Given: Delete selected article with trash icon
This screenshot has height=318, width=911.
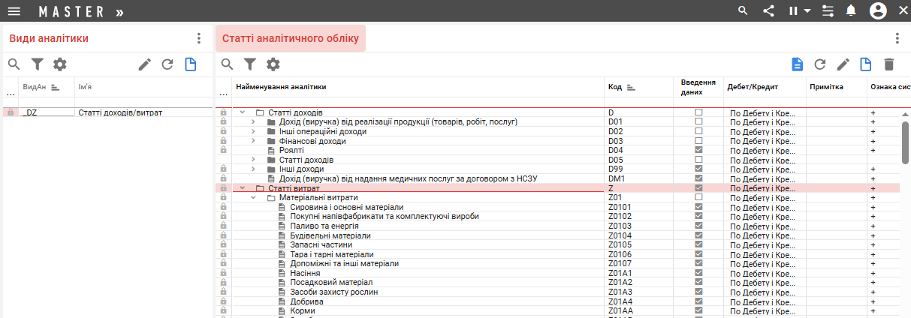Looking at the screenshot, I should (889, 64).
